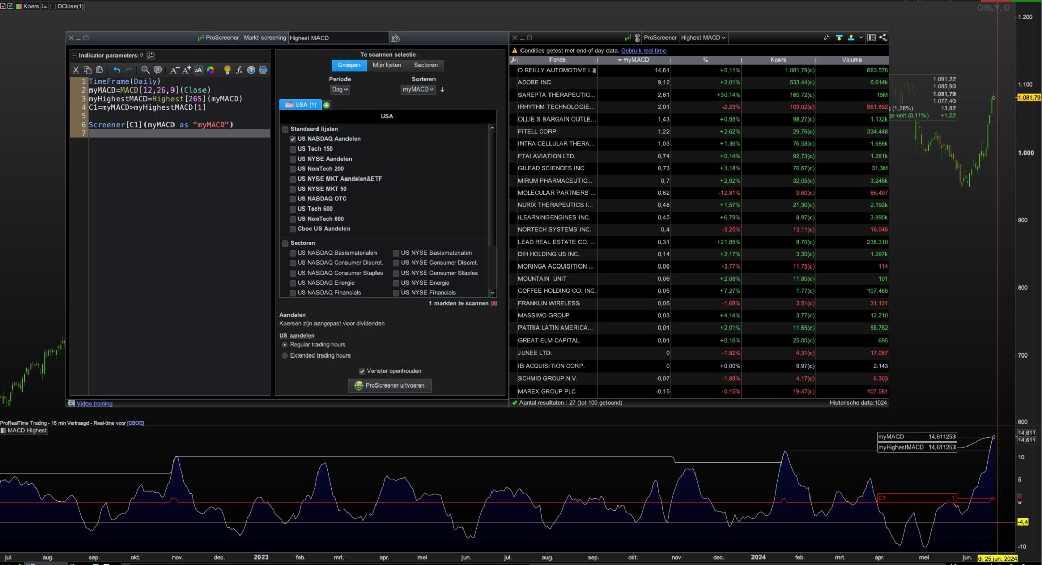Screen dimensions: 1042x565
Task: Switch to the Mijn lijsten tab
Action: pos(387,65)
